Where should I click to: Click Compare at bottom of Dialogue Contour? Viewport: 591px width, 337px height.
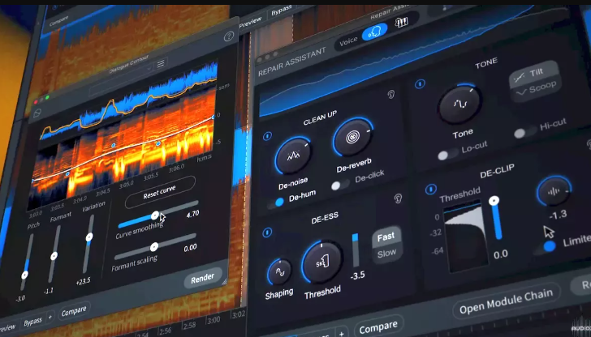[74, 311]
